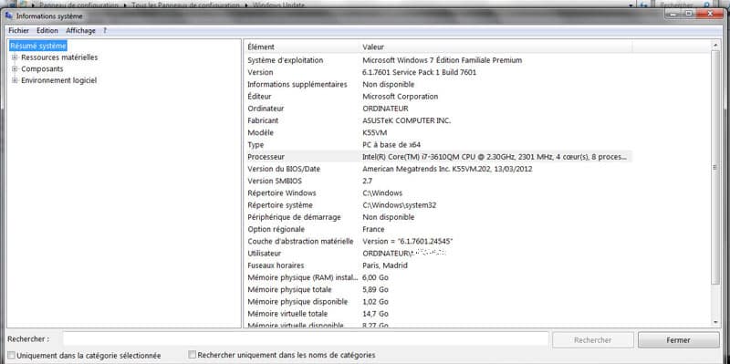Check Rechercher uniquement dans les noms de catégories
The height and width of the screenshot is (364, 730).
coord(193,355)
